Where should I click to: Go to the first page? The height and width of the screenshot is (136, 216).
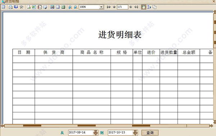coord(109,7)
